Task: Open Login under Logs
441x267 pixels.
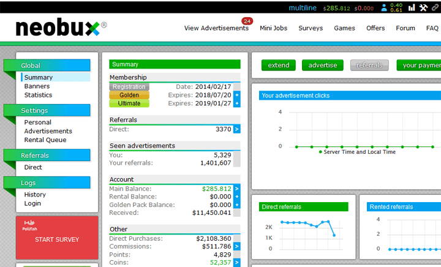Action: coord(32,203)
